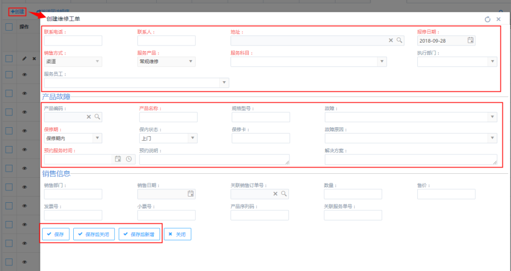This screenshot has height=271, width=511.
Task: Click the pencil edit icon in table
Action: click(24, 59)
